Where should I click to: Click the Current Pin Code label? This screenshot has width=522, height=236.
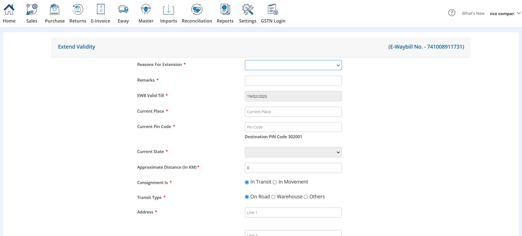[x=154, y=127]
